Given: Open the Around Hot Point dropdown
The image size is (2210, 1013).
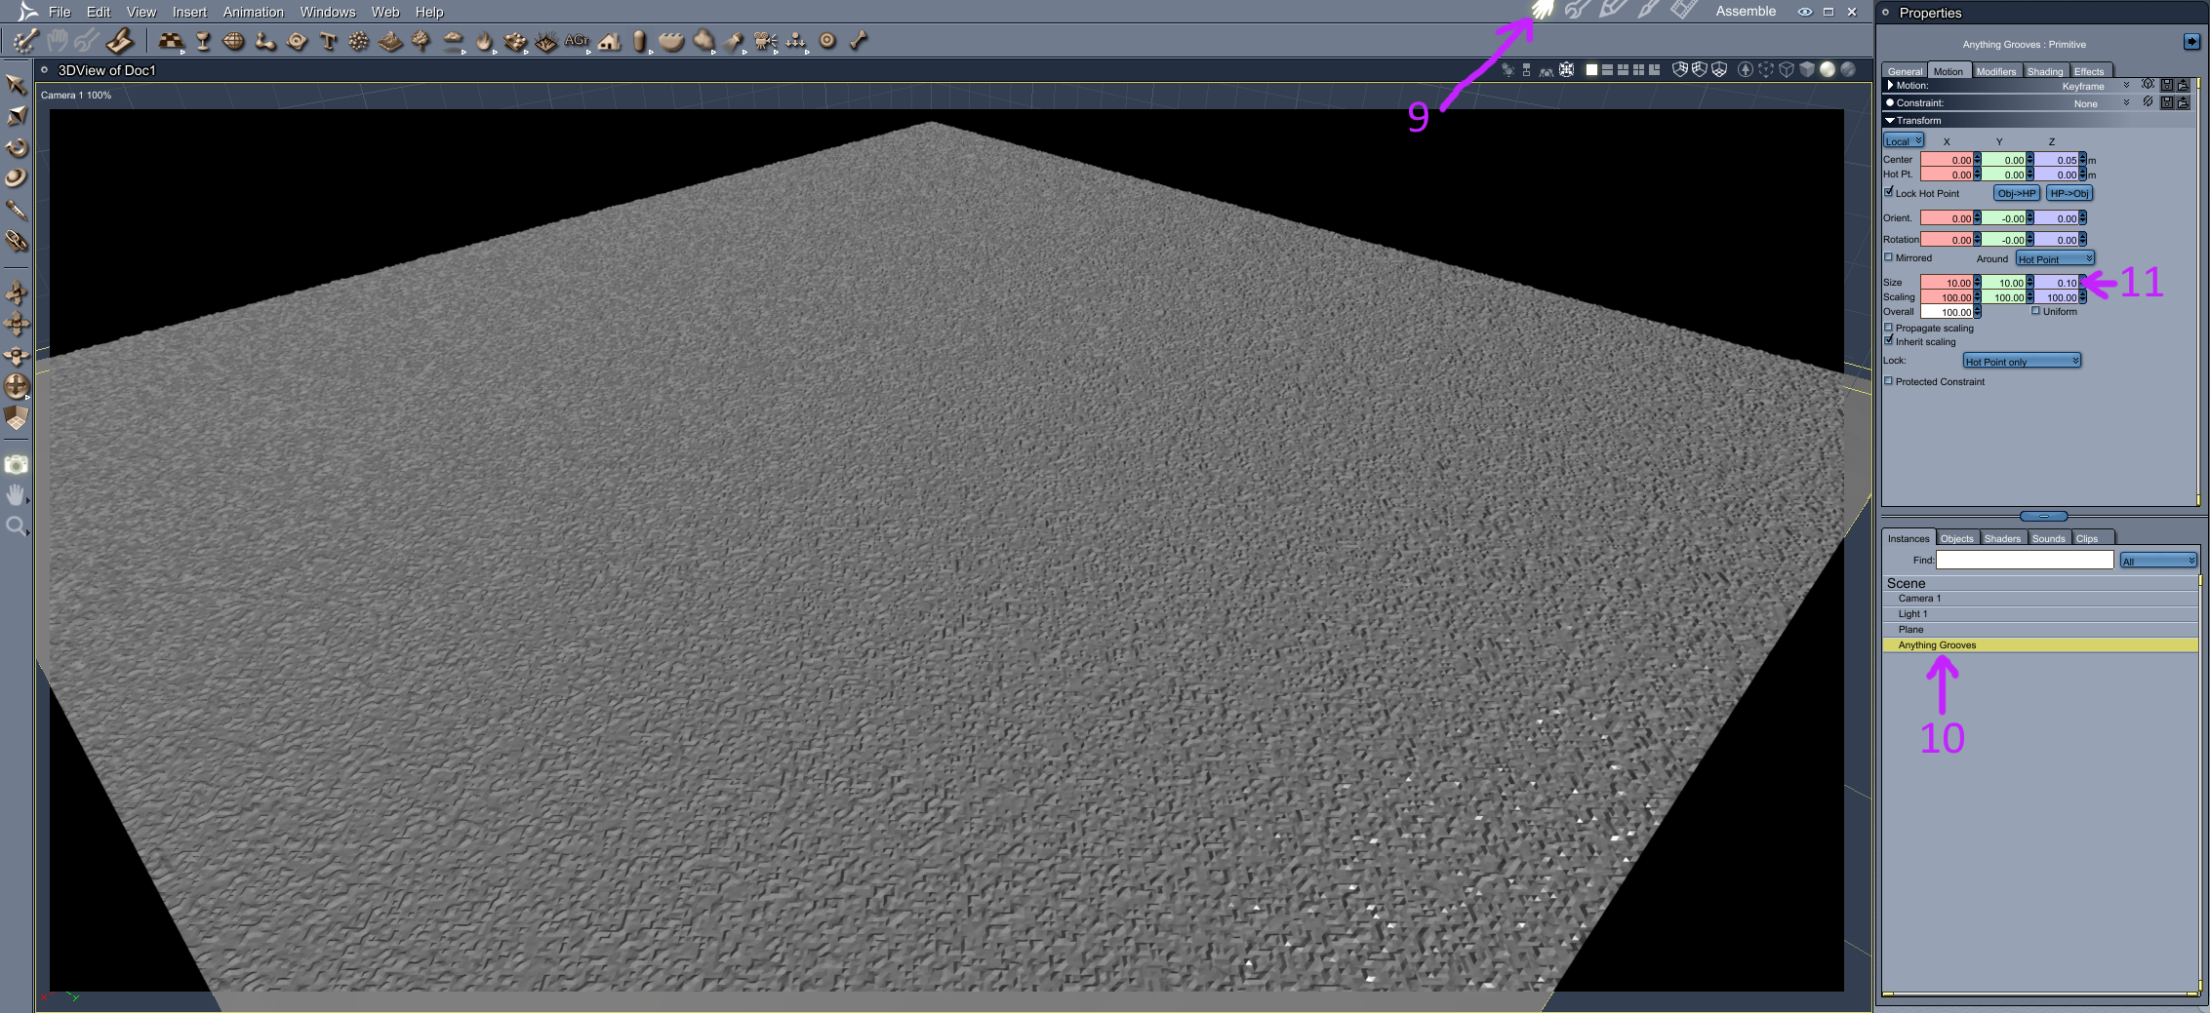Looking at the screenshot, I should tap(2055, 258).
